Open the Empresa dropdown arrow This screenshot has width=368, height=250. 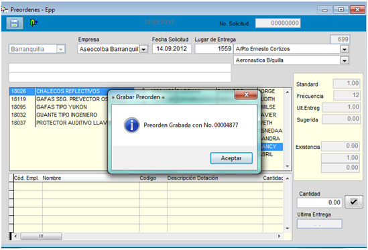[143, 50]
